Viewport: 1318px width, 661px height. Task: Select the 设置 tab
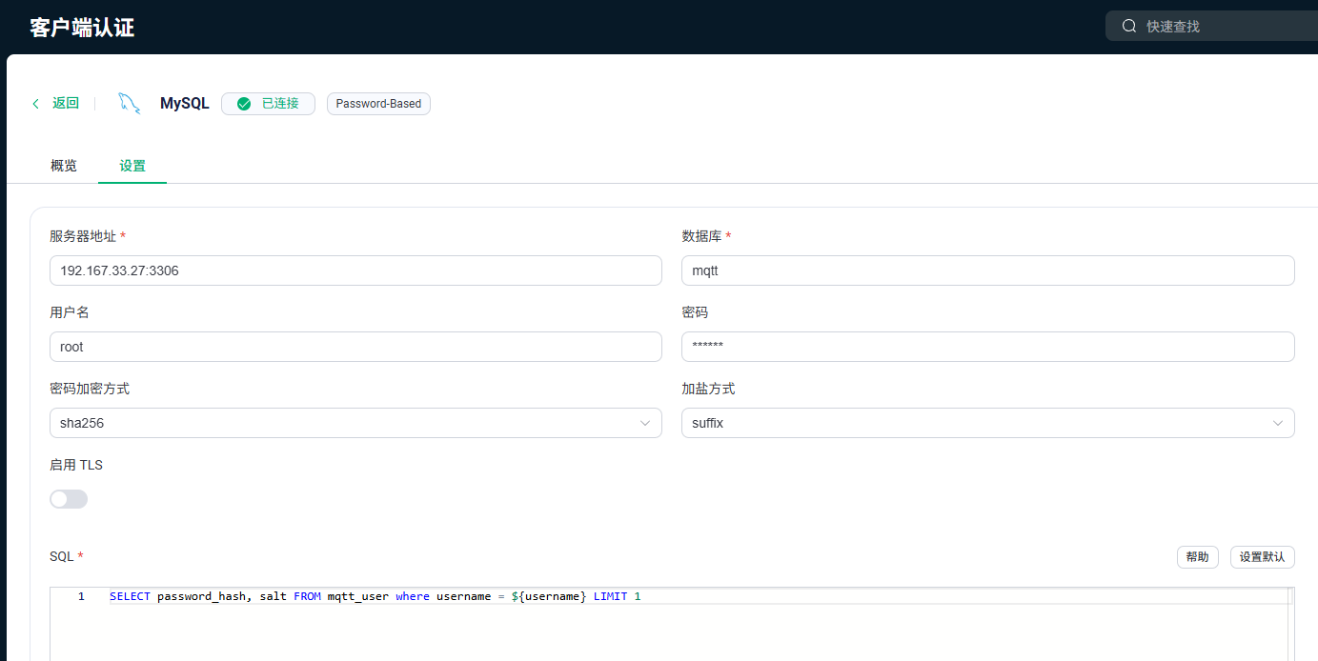[x=132, y=166]
